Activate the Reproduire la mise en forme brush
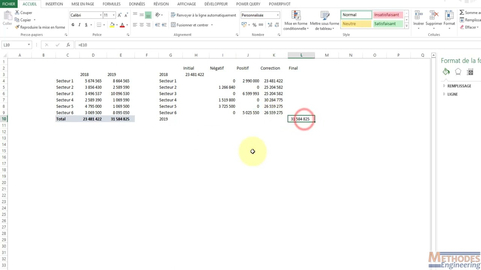Screen dimensions: 481x270 coord(40,27)
